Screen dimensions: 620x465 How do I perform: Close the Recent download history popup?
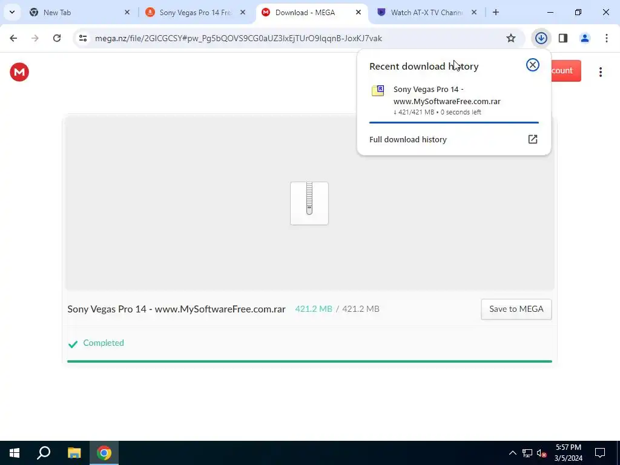(533, 65)
